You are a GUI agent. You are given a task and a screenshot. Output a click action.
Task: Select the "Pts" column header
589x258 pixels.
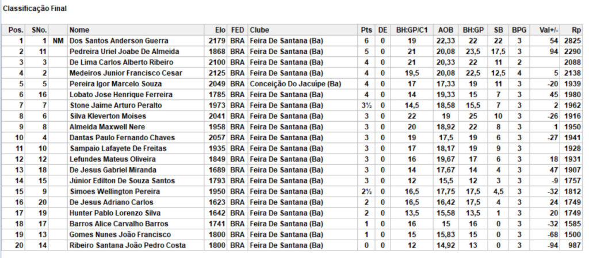tap(366, 30)
